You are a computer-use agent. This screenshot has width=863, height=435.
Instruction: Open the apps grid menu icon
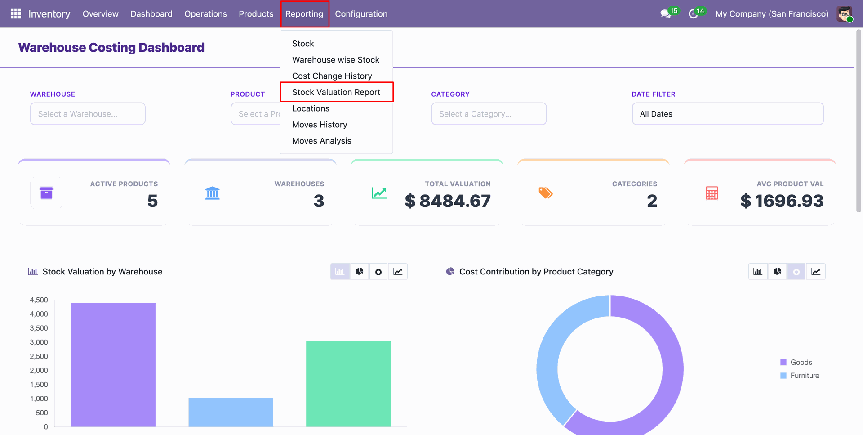(x=16, y=14)
